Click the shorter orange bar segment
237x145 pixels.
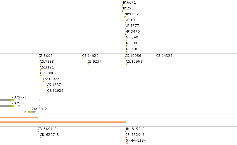19,118
